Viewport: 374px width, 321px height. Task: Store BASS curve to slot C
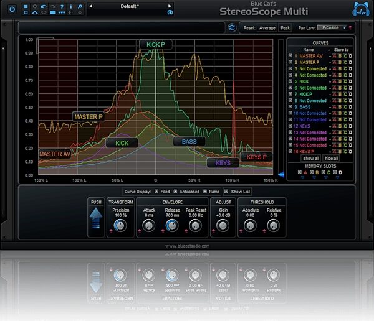[345, 107]
